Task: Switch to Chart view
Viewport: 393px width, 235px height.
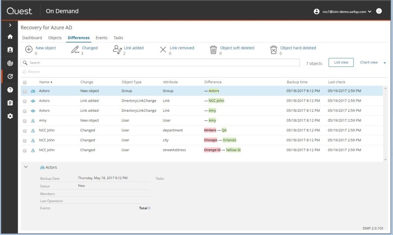Action: click(369, 63)
